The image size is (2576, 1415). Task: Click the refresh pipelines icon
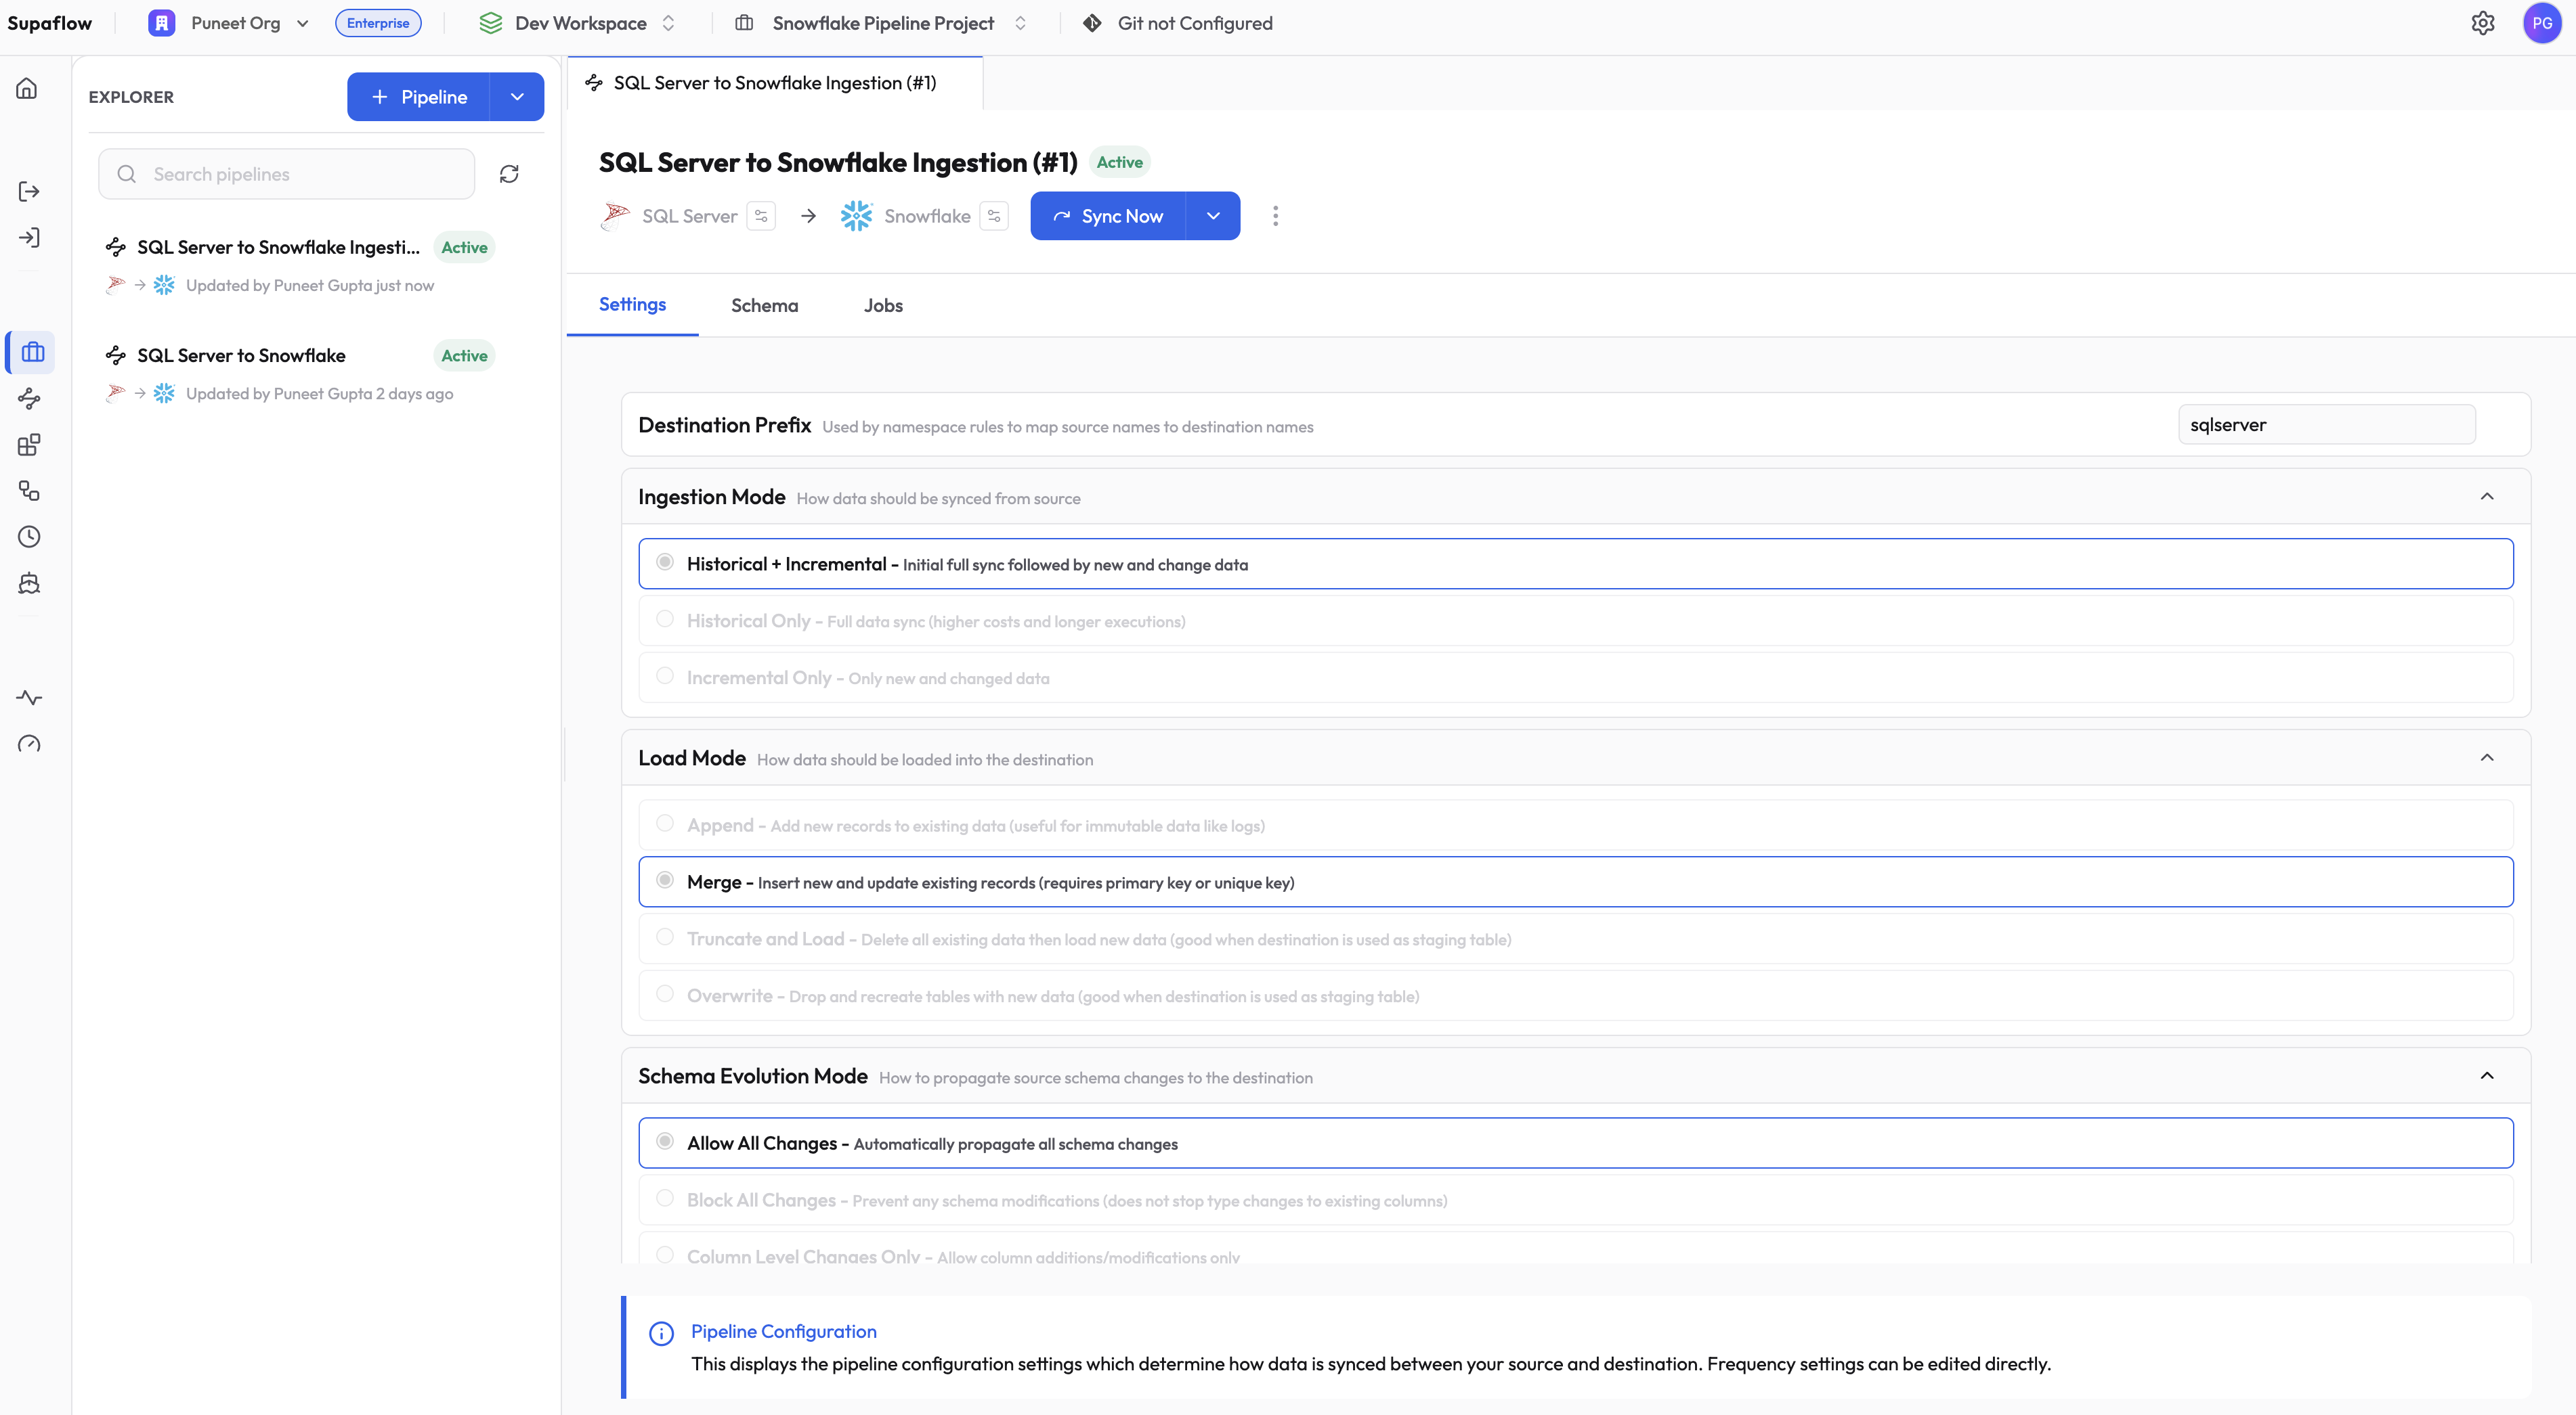509,174
